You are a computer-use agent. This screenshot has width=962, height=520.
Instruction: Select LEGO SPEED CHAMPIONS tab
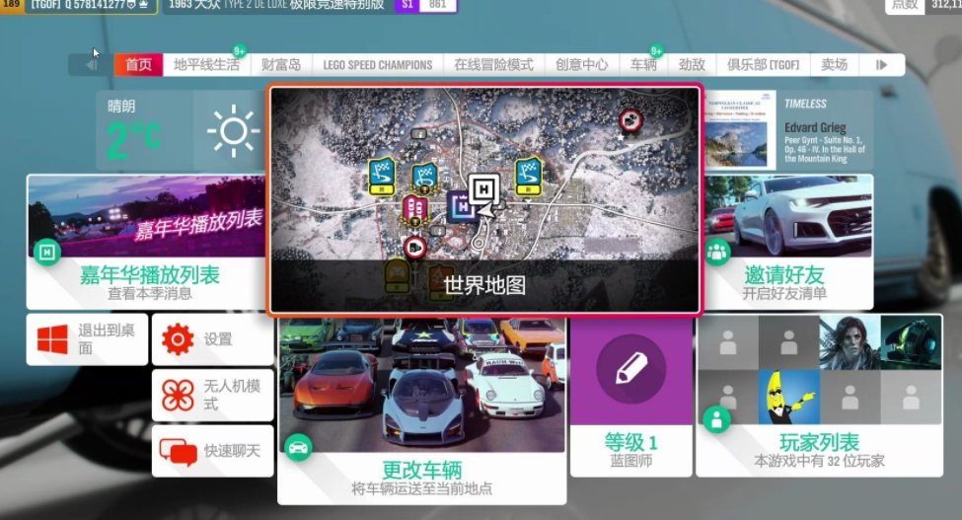click(377, 65)
